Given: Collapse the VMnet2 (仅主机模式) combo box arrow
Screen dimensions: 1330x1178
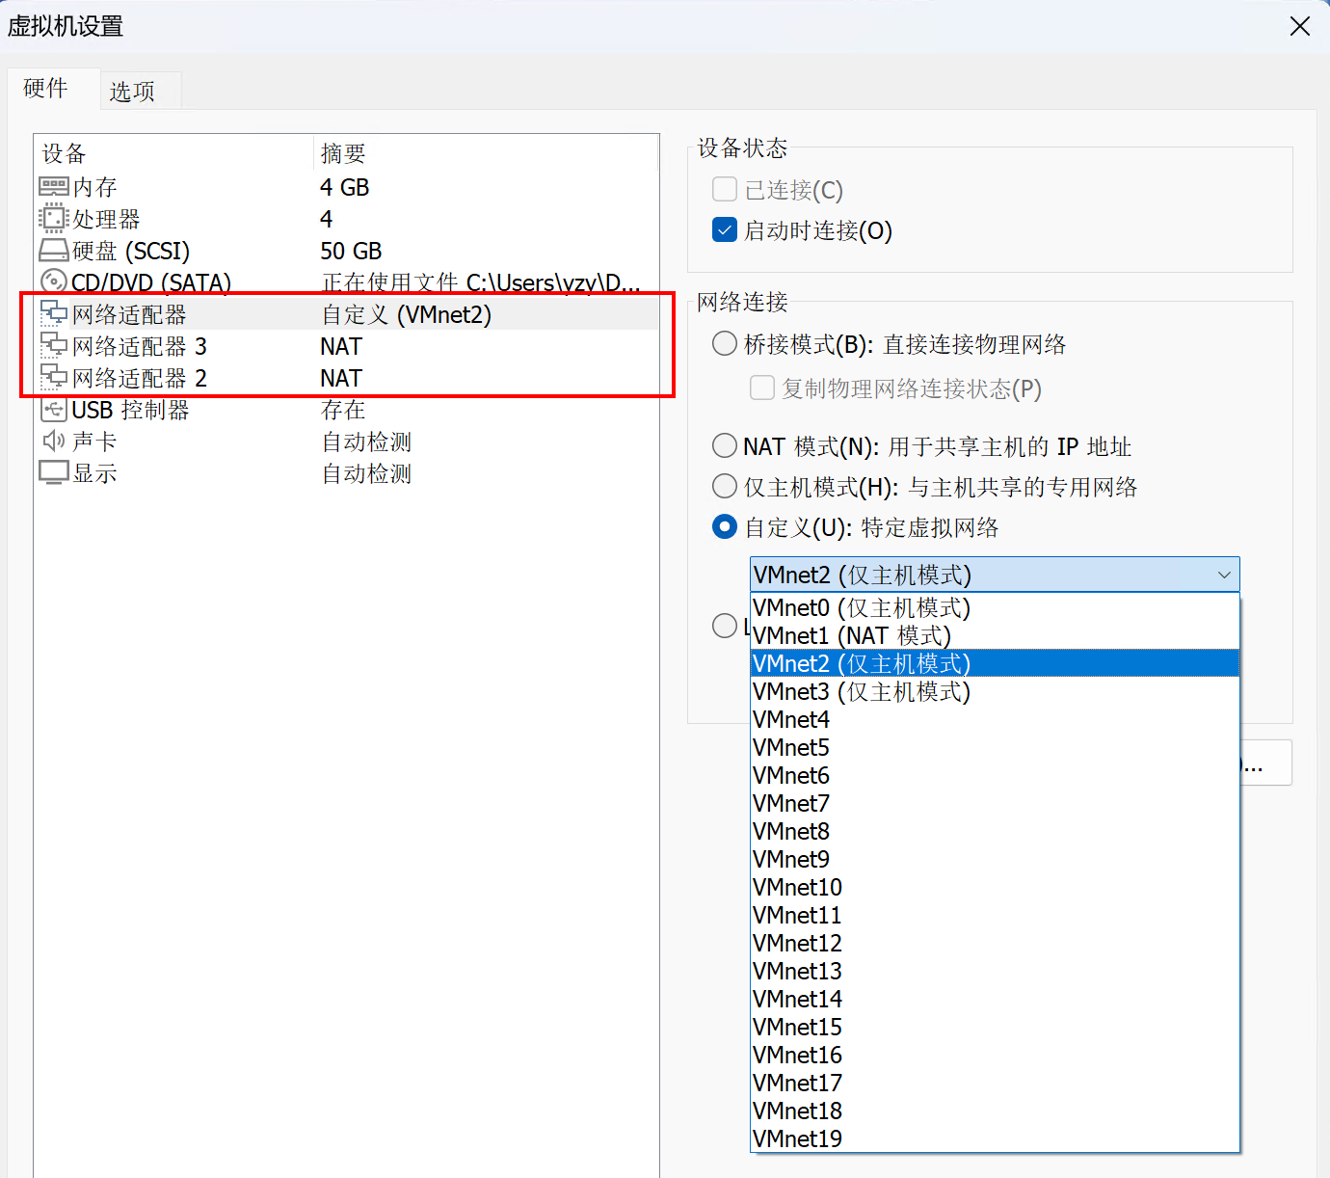Looking at the screenshot, I should [x=1224, y=575].
